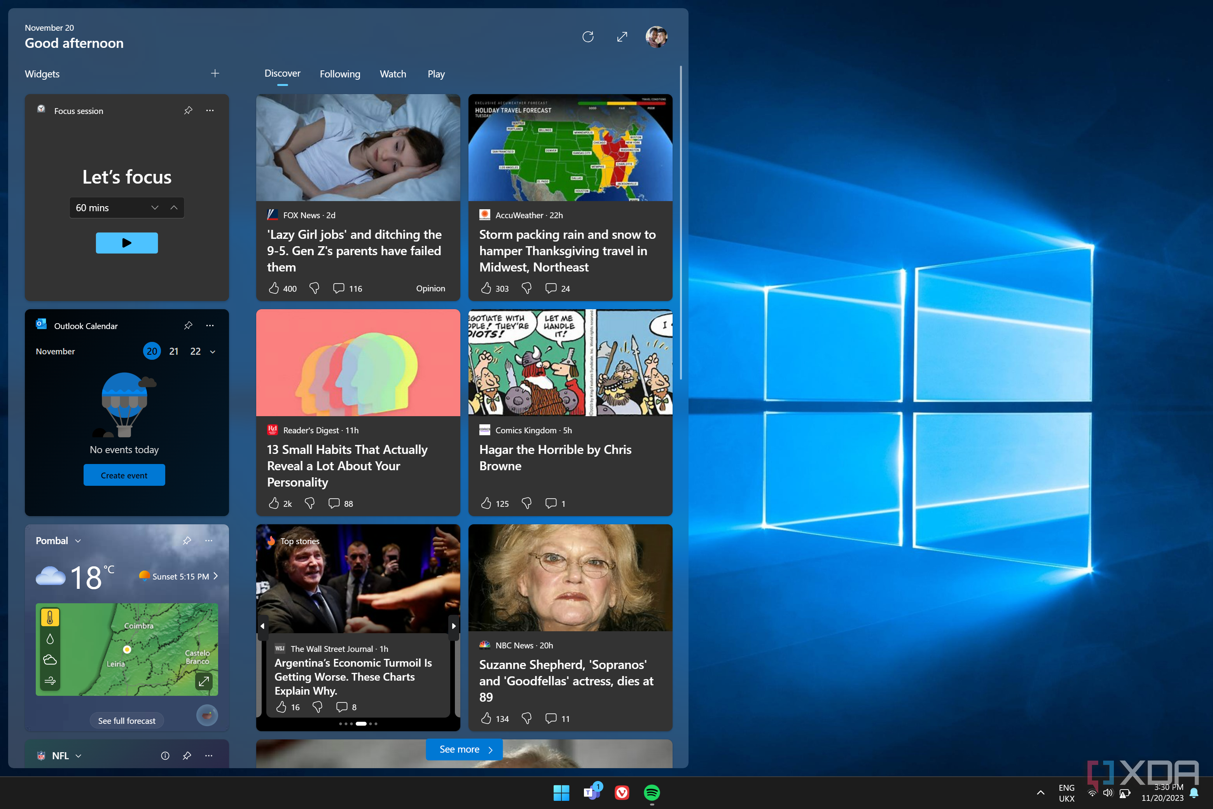
Task: Open comments on Argentina economic story
Action: coord(342,707)
